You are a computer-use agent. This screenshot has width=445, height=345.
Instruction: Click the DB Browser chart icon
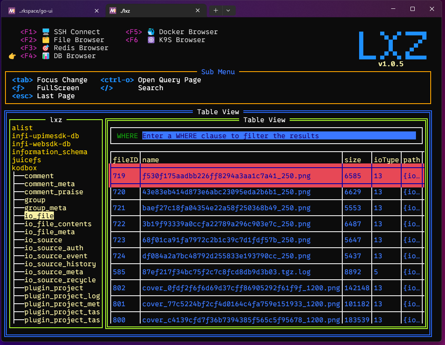[x=46, y=56]
